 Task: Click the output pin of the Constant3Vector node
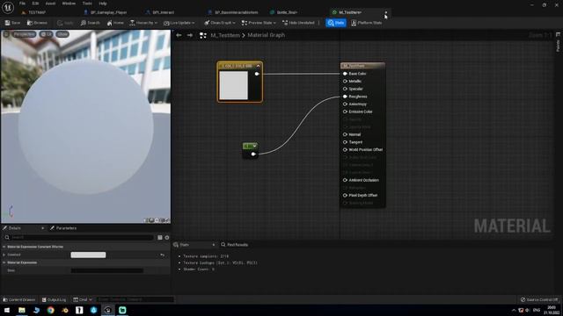pos(257,74)
